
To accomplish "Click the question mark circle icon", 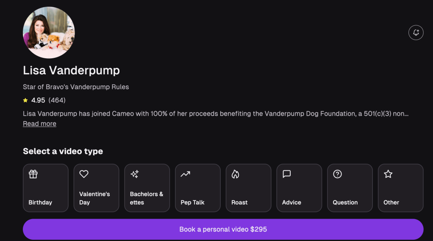I will click(337, 174).
